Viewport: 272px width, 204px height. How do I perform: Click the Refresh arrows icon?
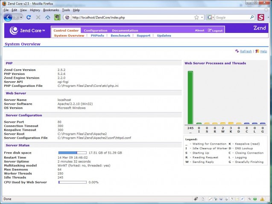click(237, 51)
